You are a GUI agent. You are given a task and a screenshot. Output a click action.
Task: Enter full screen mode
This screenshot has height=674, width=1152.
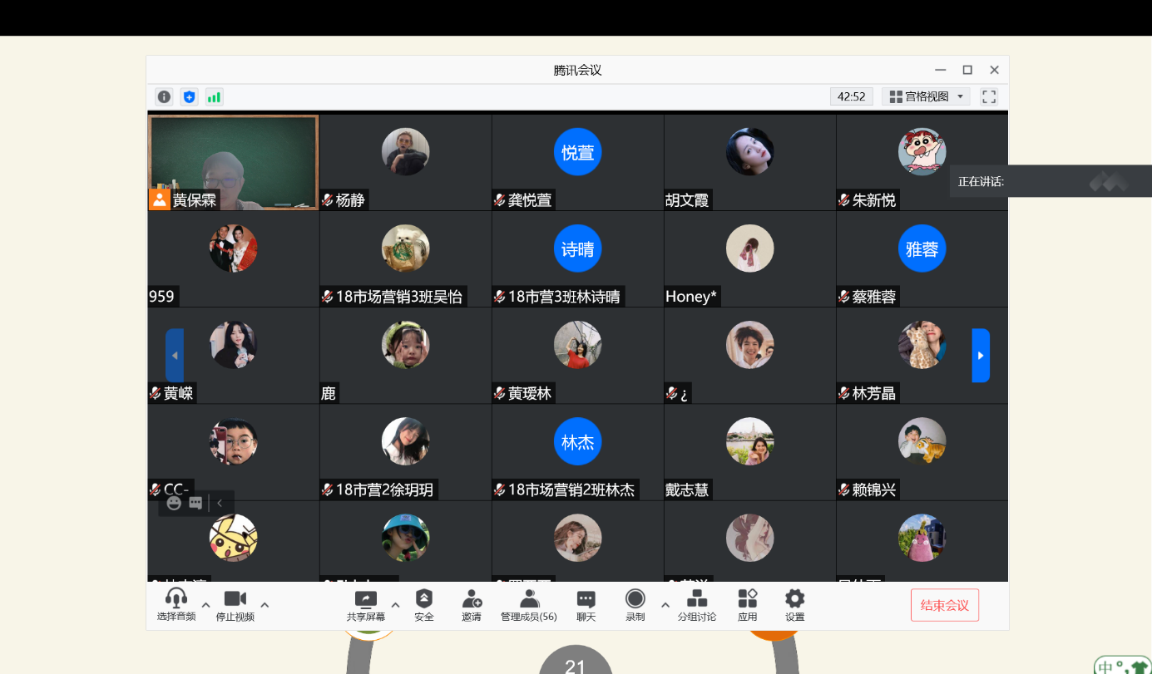coord(989,97)
